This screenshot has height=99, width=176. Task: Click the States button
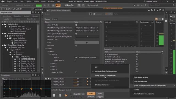(x=91, y=94)
